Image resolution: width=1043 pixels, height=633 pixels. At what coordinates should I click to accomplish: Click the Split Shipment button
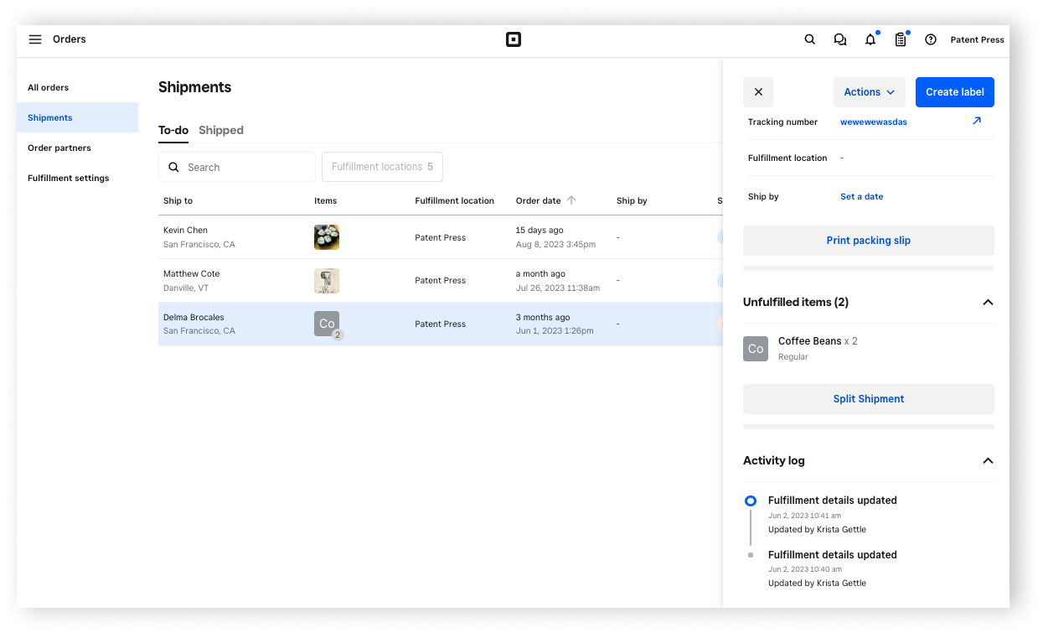pyautogui.click(x=869, y=399)
